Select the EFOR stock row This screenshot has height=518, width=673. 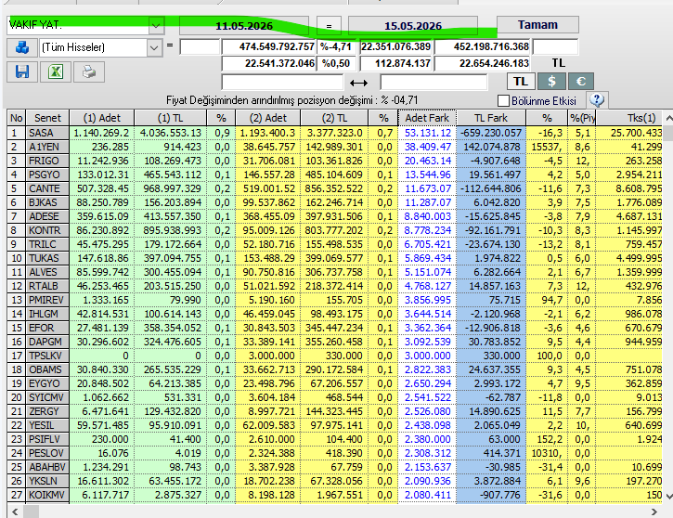(x=335, y=328)
